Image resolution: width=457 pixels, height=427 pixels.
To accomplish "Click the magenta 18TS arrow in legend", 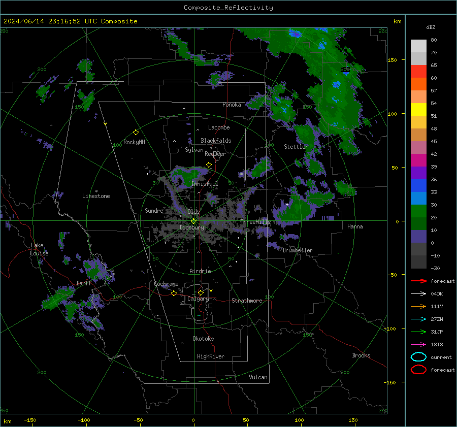I will pos(418,345).
